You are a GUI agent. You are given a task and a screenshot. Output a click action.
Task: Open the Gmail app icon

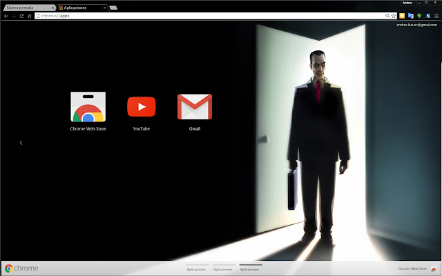(x=195, y=107)
